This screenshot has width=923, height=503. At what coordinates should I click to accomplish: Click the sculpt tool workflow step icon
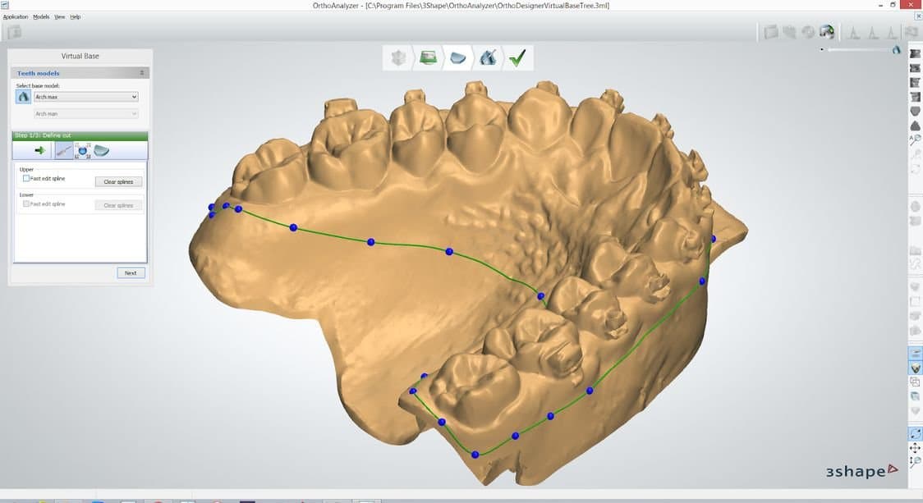488,57
